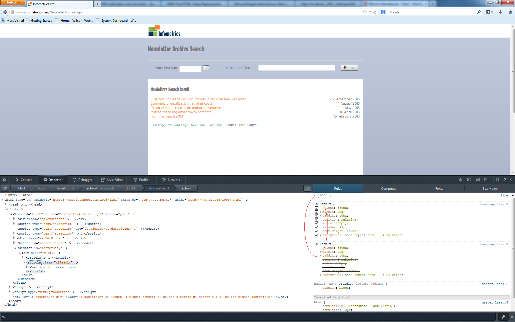The height and width of the screenshot is (322, 515).
Task: Detach devtools into separate window
Action: click(504, 180)
